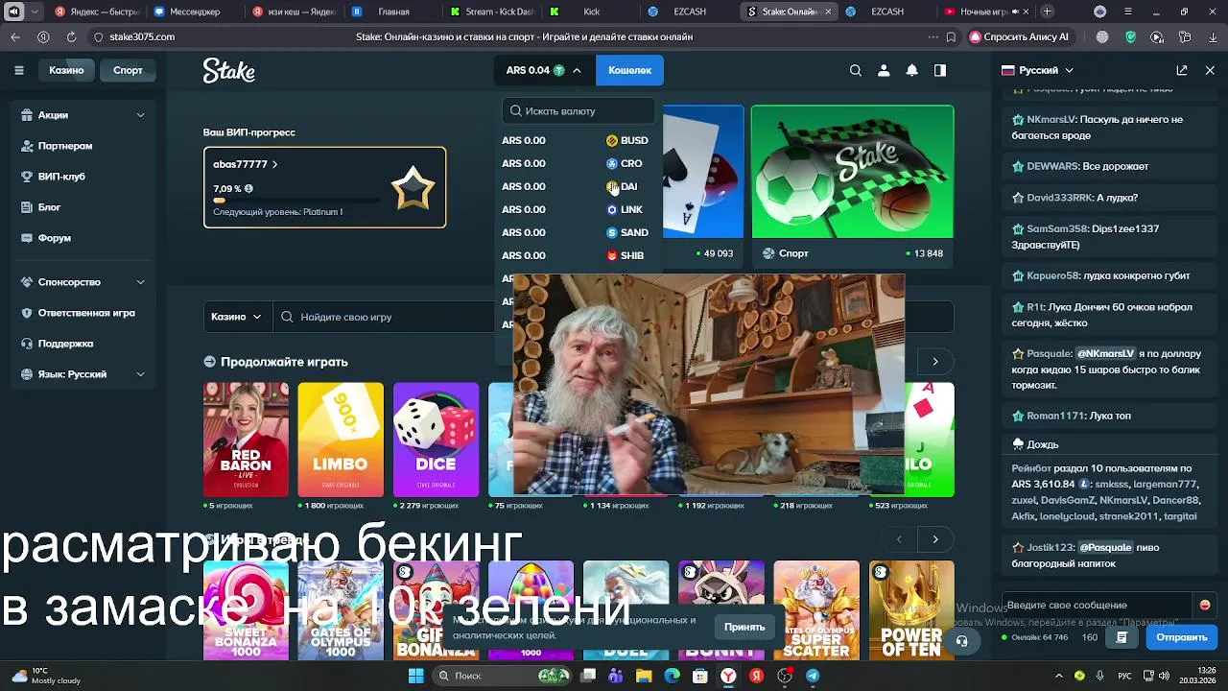Switch to Stream - Kick Dashboard tab

pos(491,12)
